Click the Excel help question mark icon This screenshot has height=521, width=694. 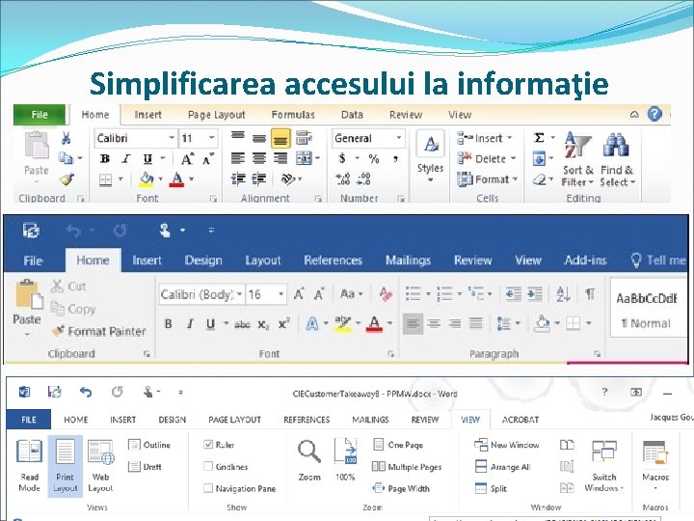[654, 114]
